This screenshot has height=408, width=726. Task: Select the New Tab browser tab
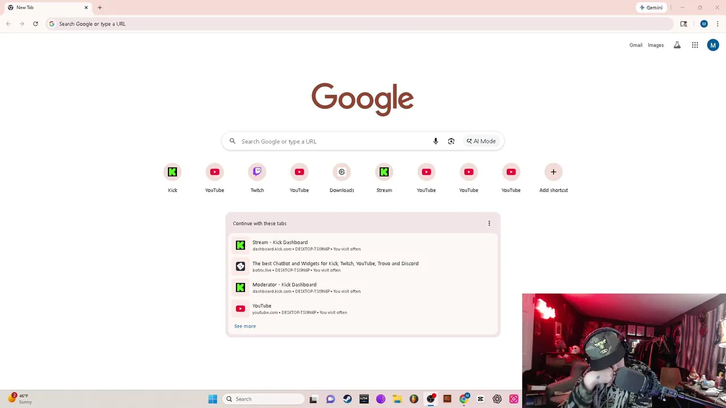coord(48,7)
